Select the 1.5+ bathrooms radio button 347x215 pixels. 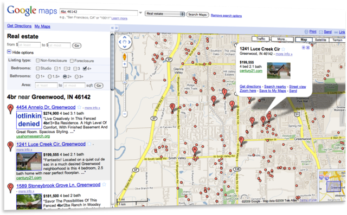50,76
